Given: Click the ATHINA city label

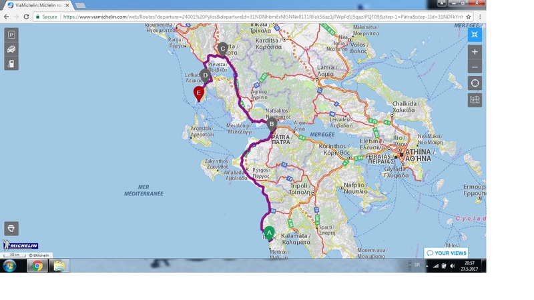Looking at the screenshot, I should pyautogui.click(x=419, y=155).
